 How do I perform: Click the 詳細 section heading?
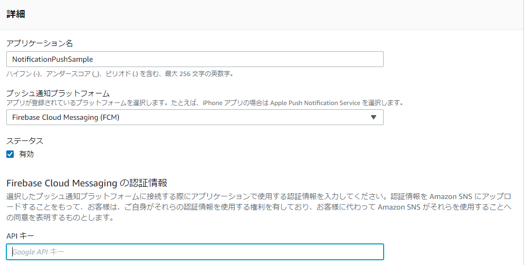(x=16, y=14)
